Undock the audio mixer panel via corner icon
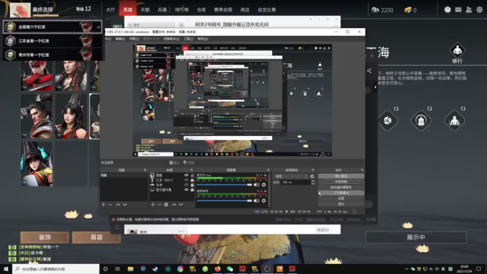Viewport: 487px width, 274px height. [x=268, y=170]
